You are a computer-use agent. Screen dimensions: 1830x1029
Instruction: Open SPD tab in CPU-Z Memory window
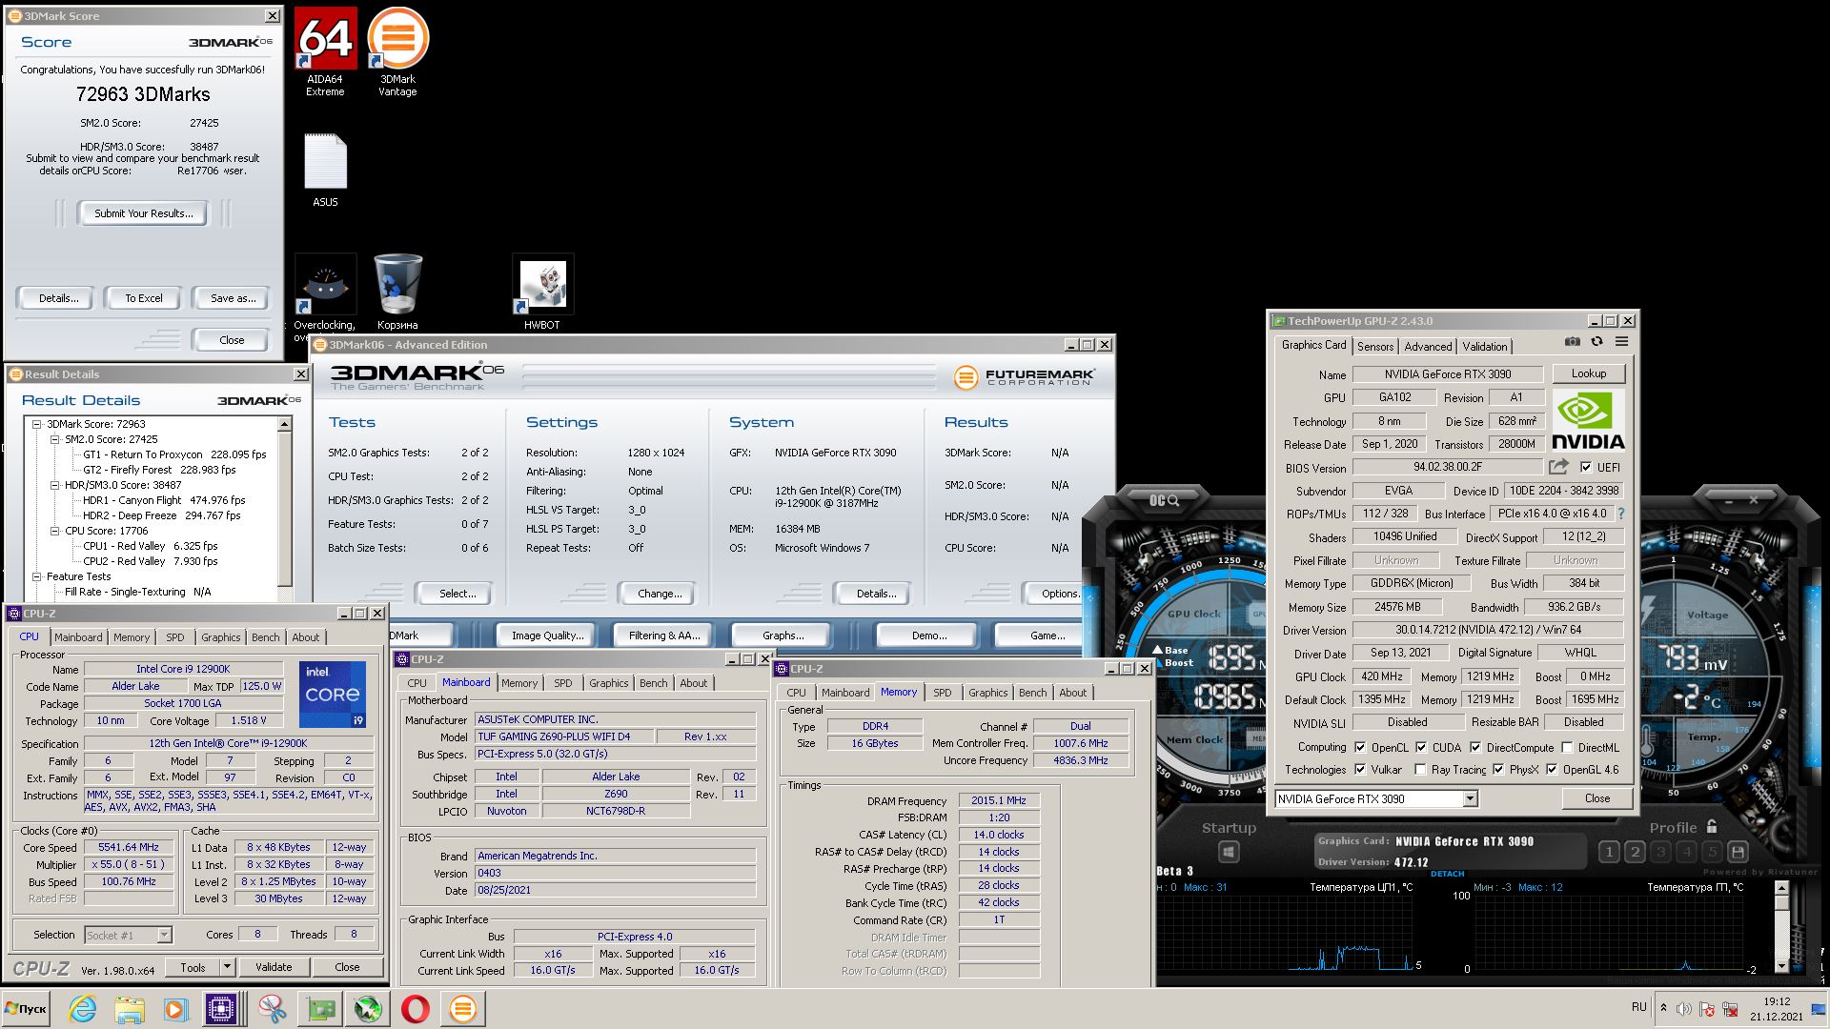pos(942,693)
